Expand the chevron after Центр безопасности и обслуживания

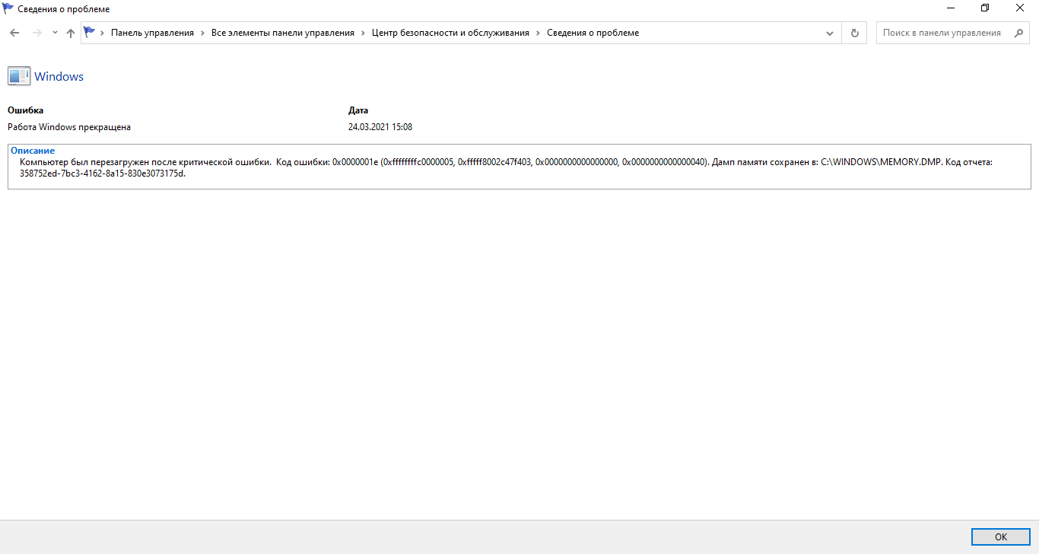[538, 33]
